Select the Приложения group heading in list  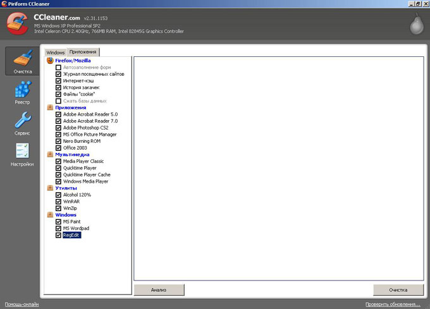coord(71,107)
